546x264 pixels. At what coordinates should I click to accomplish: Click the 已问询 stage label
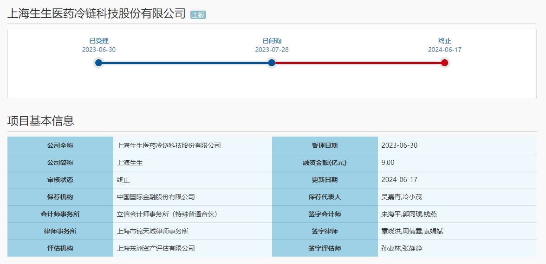pyautogui.click(x=272, y=41)
